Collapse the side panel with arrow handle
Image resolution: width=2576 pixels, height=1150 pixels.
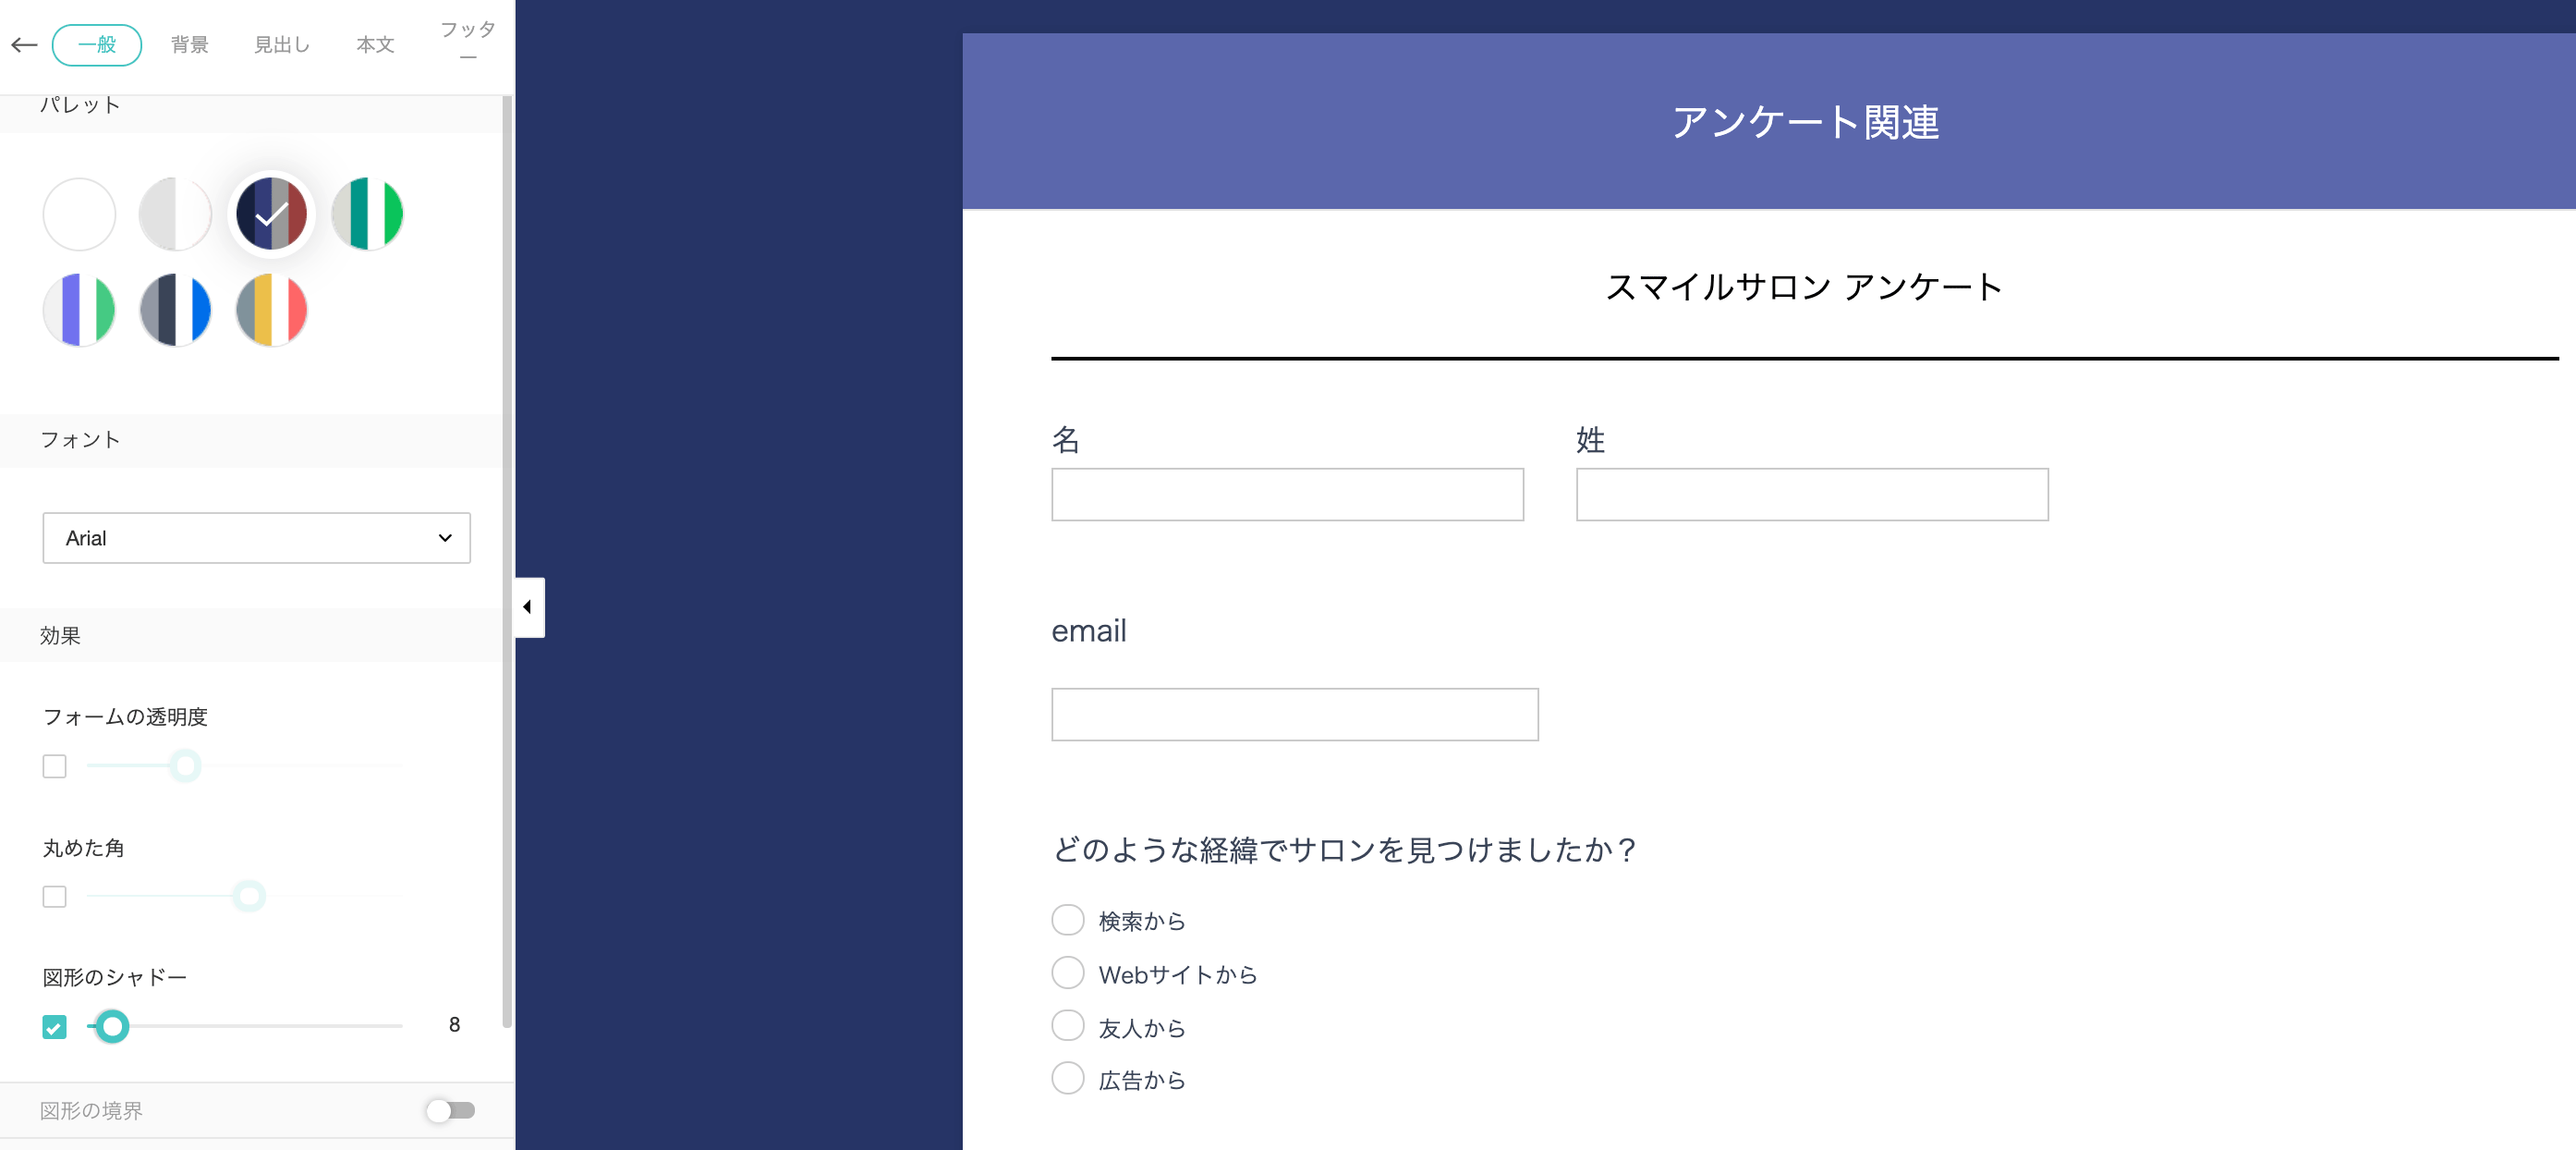[528, 606]
